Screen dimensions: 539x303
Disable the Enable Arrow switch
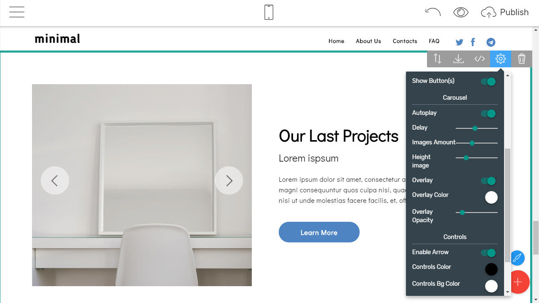coord(488,253)
